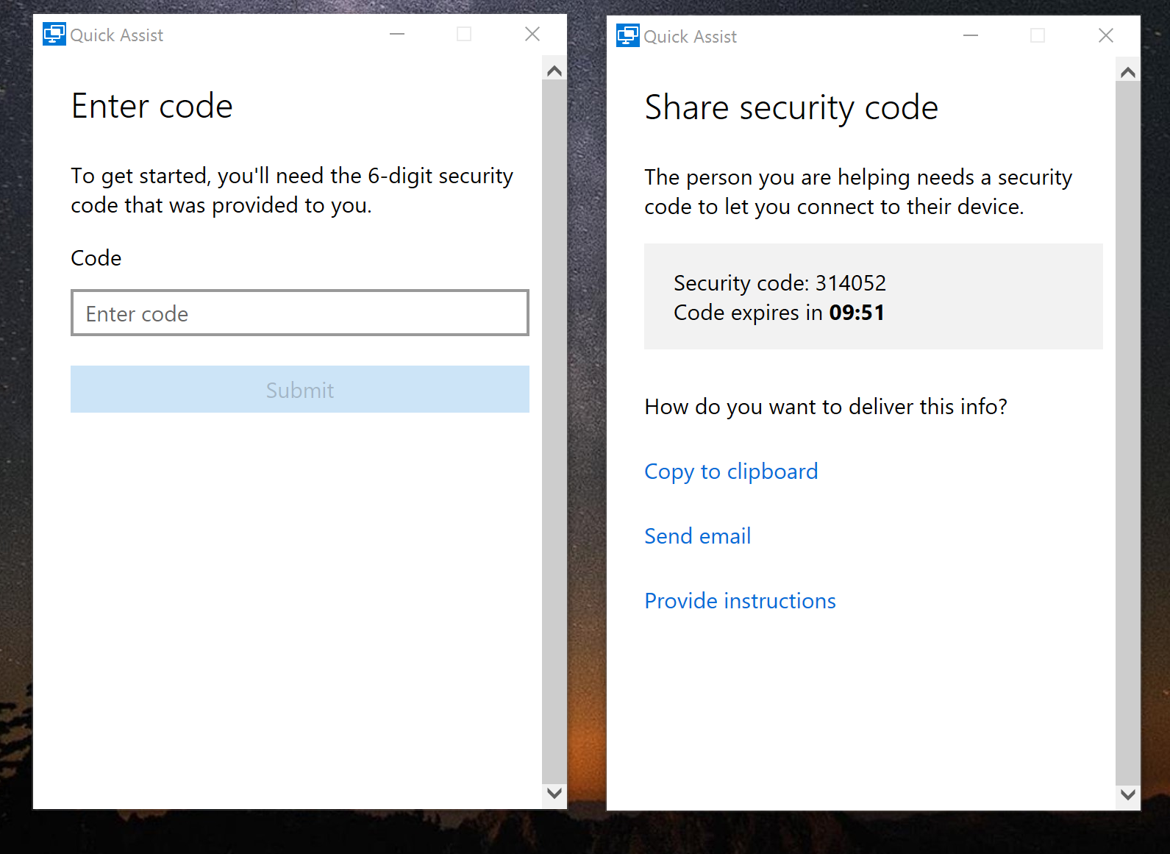Minimize the Share security code window

[x=971, y=36]
